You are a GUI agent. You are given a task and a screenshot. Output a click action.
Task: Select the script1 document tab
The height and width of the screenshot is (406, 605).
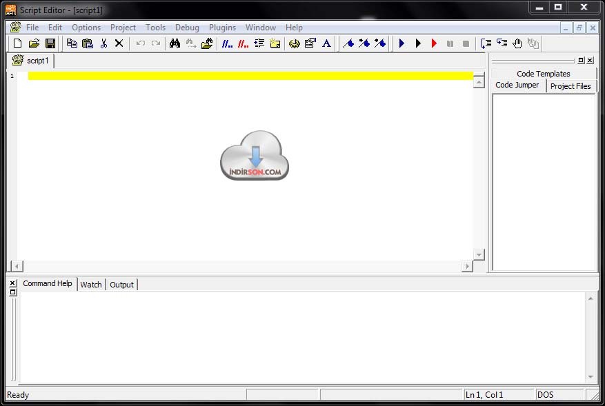click(x=31, y=61)
